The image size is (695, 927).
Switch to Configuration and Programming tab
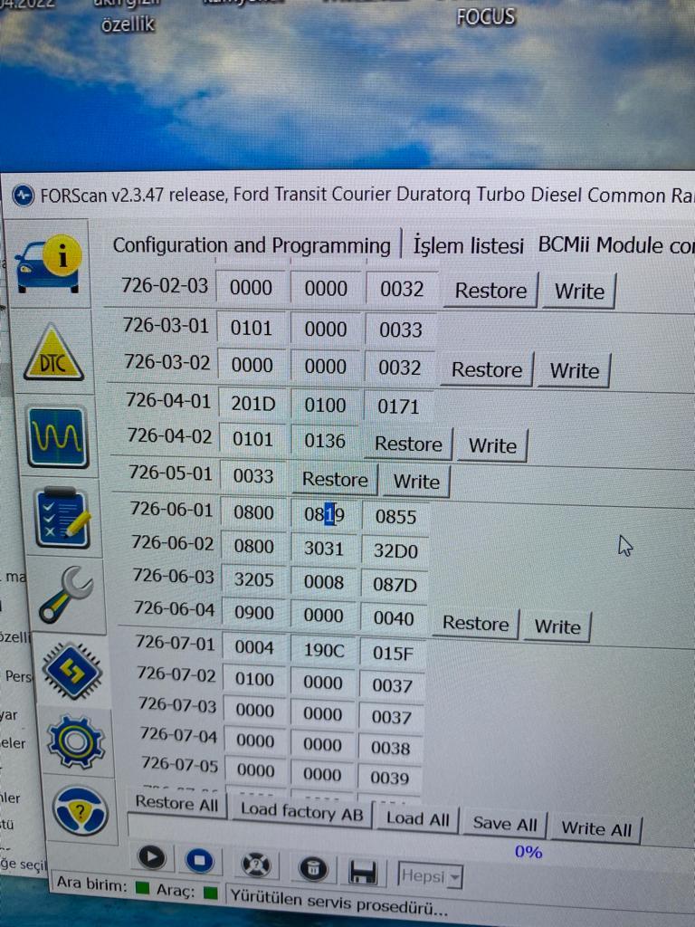(251, 245)
